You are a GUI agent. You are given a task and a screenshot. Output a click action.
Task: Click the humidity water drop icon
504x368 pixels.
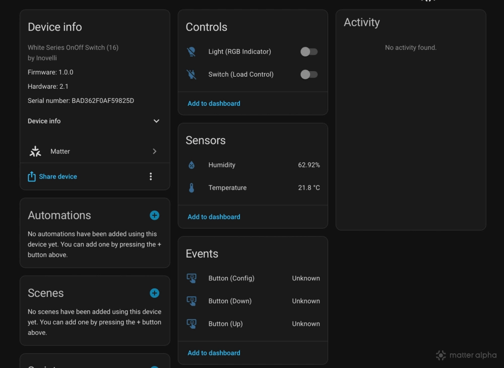tap(192, 165)
